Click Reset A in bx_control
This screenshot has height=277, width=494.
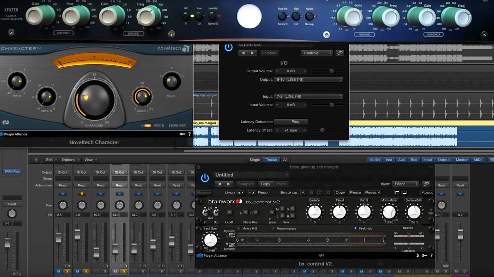(373, 192)
